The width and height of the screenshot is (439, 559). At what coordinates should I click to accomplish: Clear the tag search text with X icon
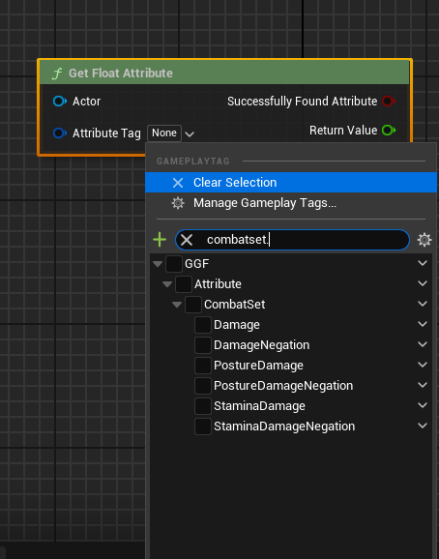coord(187,240)
